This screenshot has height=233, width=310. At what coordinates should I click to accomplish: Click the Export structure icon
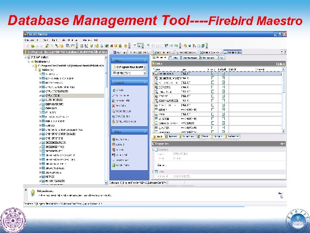pyautogui.click(x=114, y=111)
